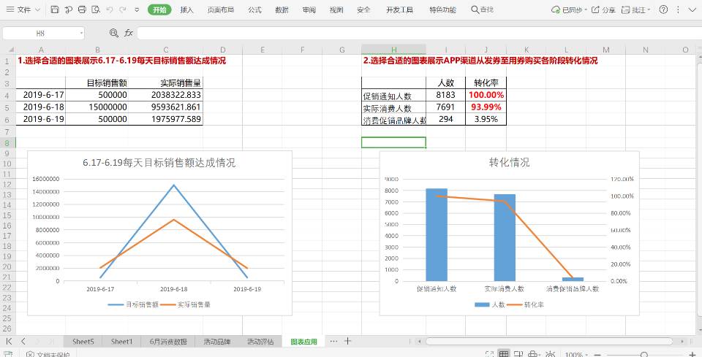Open the 特色功能 tab
The width and height of the screenshot is (702, 357).
[443, 9]
